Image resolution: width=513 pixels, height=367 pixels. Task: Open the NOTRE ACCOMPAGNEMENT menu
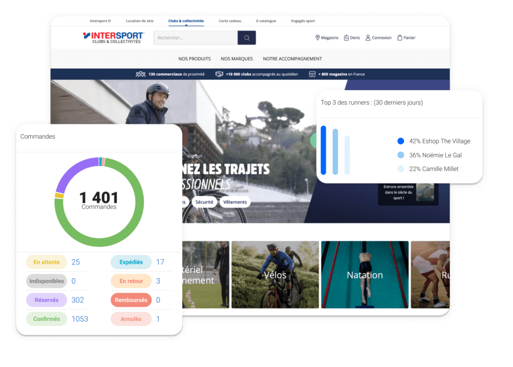(292, 59)
